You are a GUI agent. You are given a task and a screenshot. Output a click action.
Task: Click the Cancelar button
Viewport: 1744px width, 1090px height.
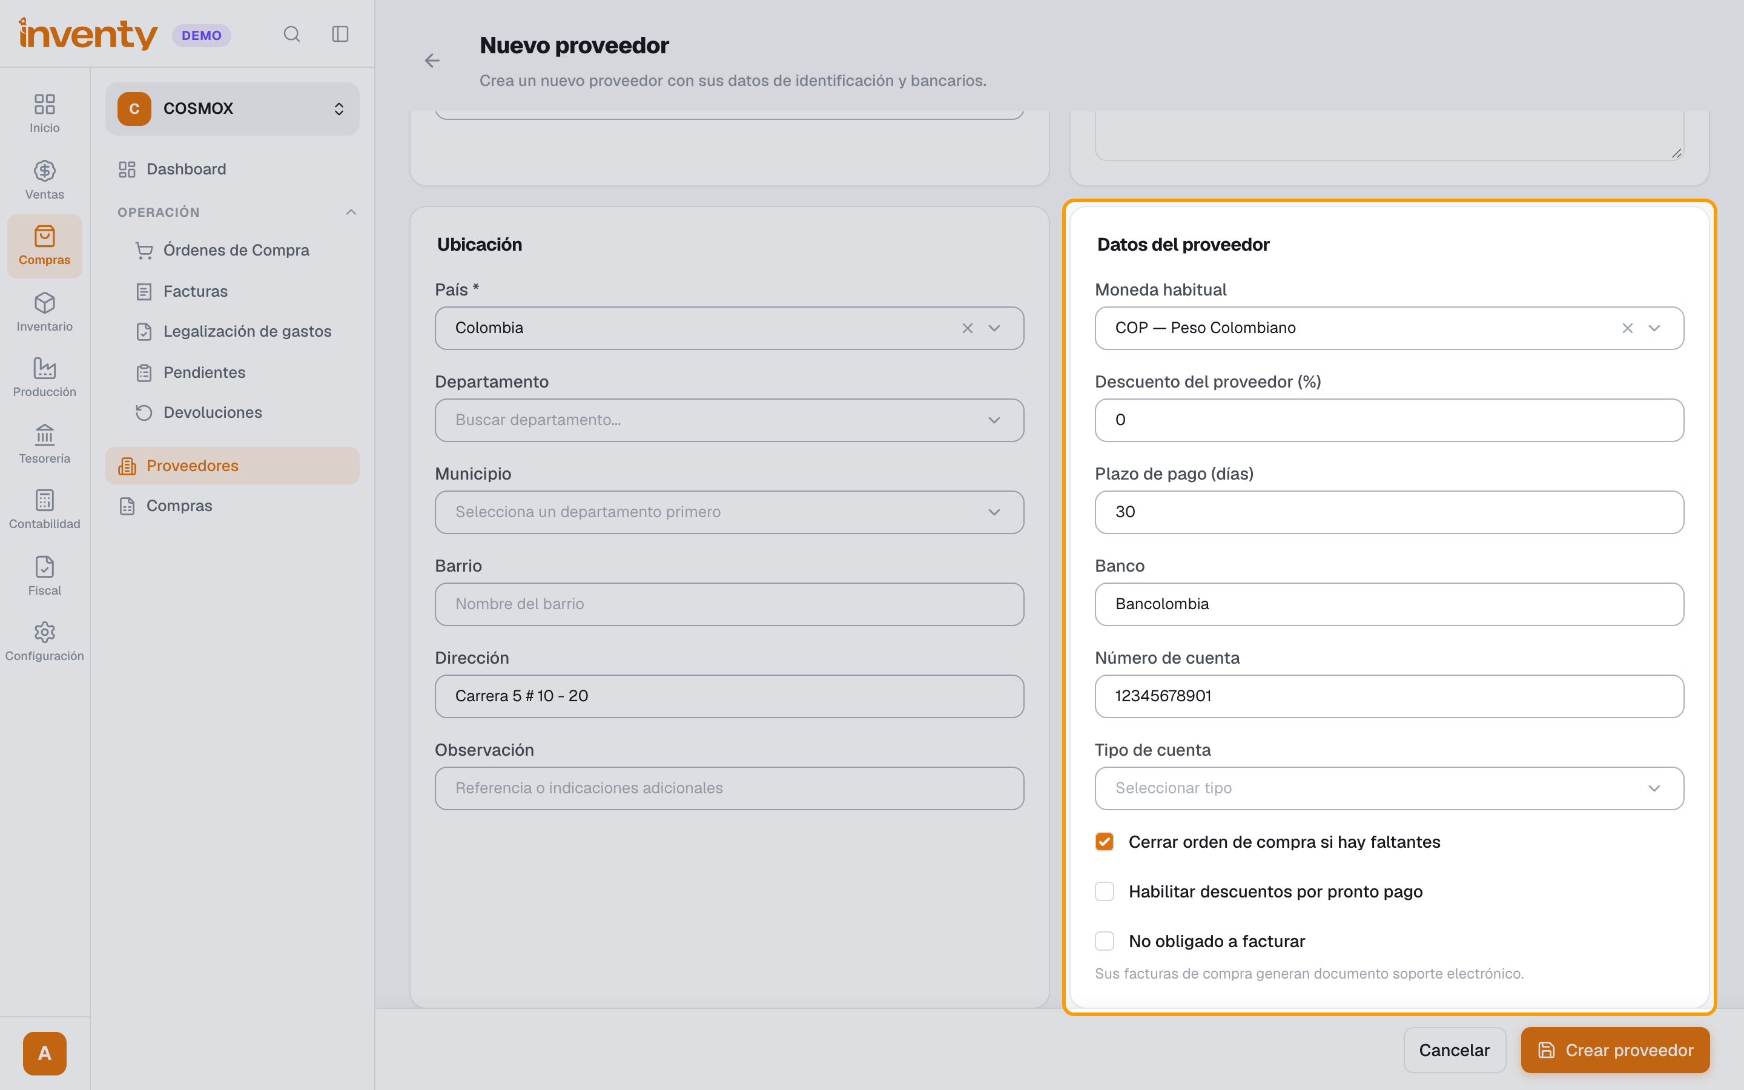(1455, 1049)
